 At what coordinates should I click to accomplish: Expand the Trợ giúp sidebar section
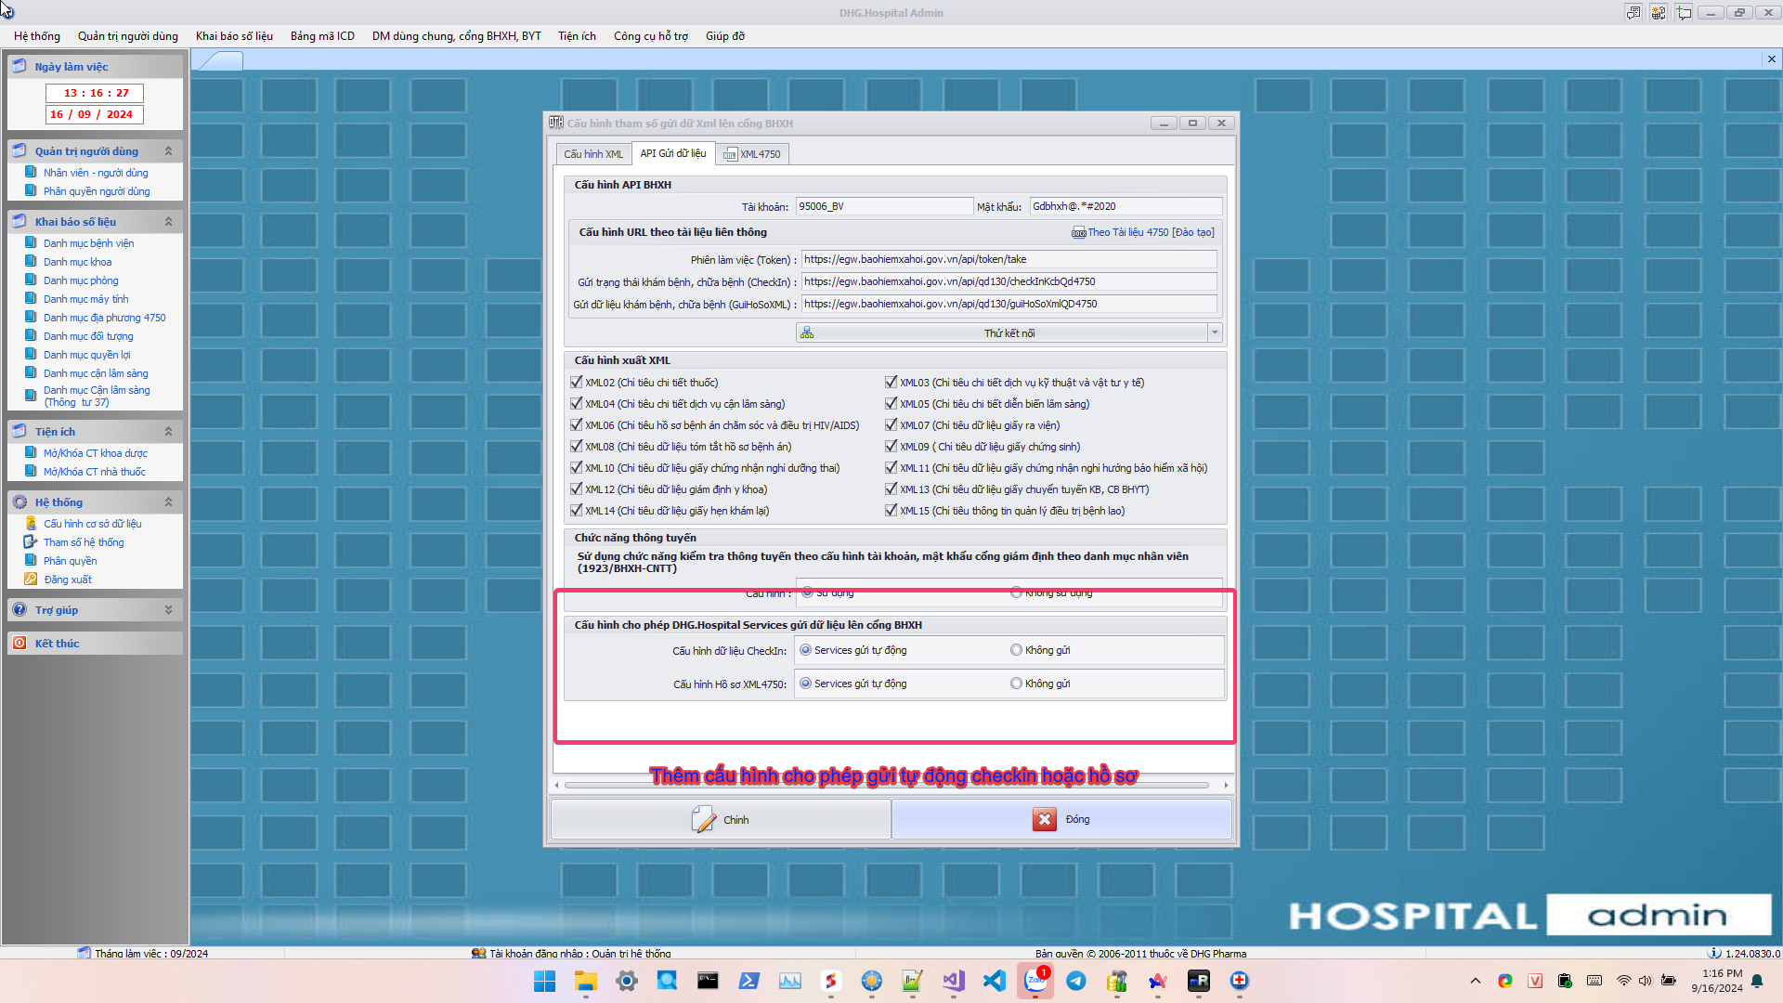[168, 610]
